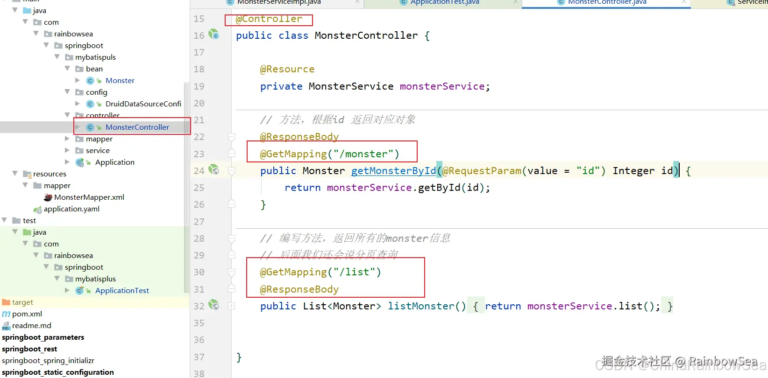Click the Application run class icon

click(x=80, y=162)
